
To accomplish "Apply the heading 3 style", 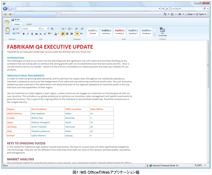I will pos(133,32).
